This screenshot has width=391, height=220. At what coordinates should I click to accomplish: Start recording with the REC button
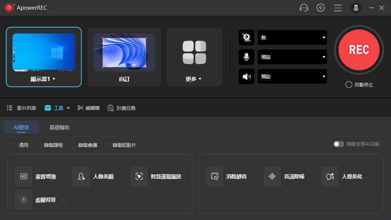point(359,50)
